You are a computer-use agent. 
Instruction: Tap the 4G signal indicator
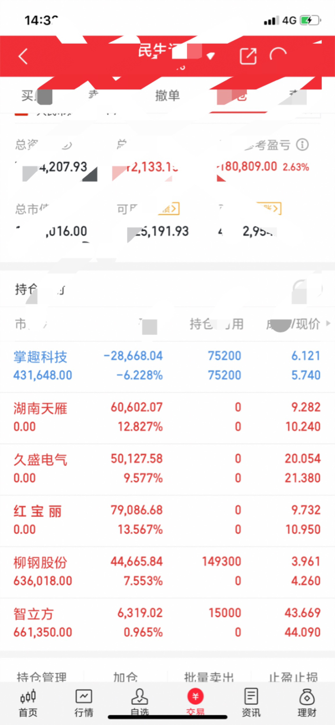coord(289,20)
